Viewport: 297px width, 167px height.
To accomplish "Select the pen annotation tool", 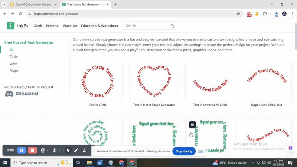I will [76, 150].
